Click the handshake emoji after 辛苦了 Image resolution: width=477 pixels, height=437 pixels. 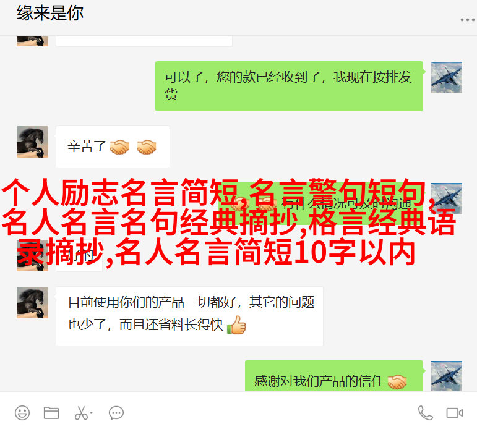[x=119, y=147]
